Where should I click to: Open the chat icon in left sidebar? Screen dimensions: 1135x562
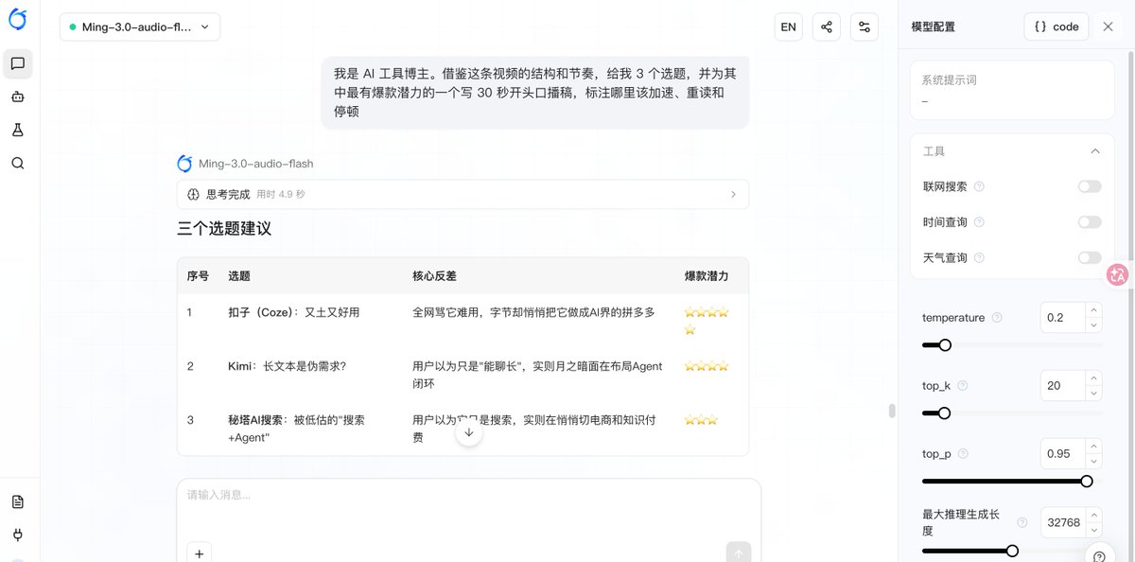(x=18, y=64)
